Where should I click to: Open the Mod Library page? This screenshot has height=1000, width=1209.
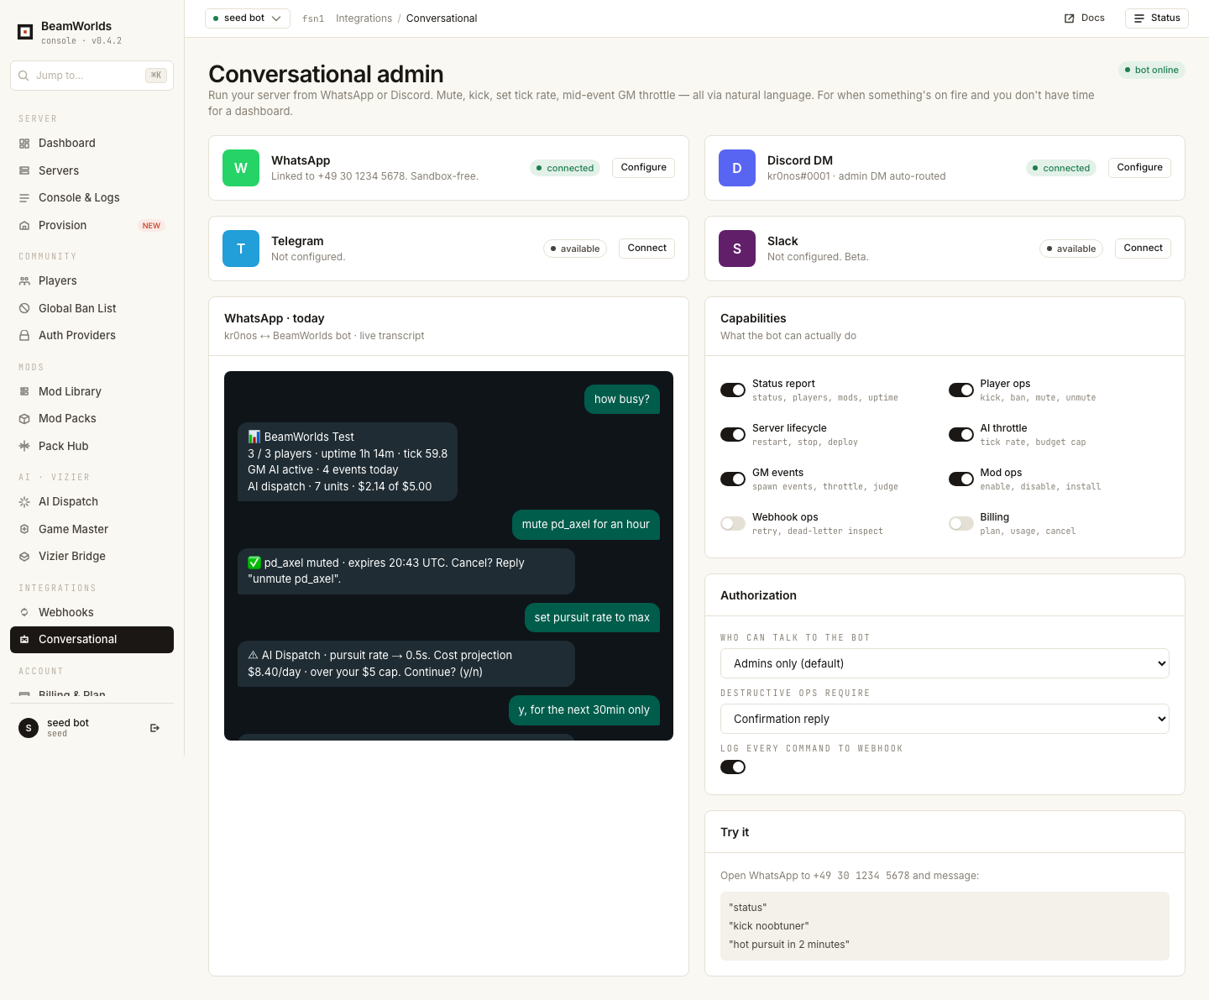(92, 391)
